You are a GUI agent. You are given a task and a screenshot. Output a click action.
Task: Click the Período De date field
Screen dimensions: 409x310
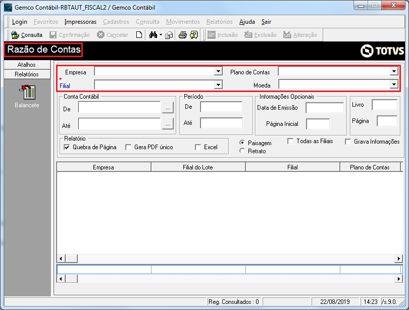(221, 107)
